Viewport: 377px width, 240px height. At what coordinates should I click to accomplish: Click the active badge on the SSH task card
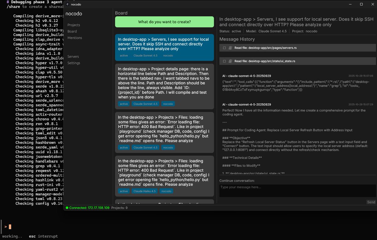(123, 55)
